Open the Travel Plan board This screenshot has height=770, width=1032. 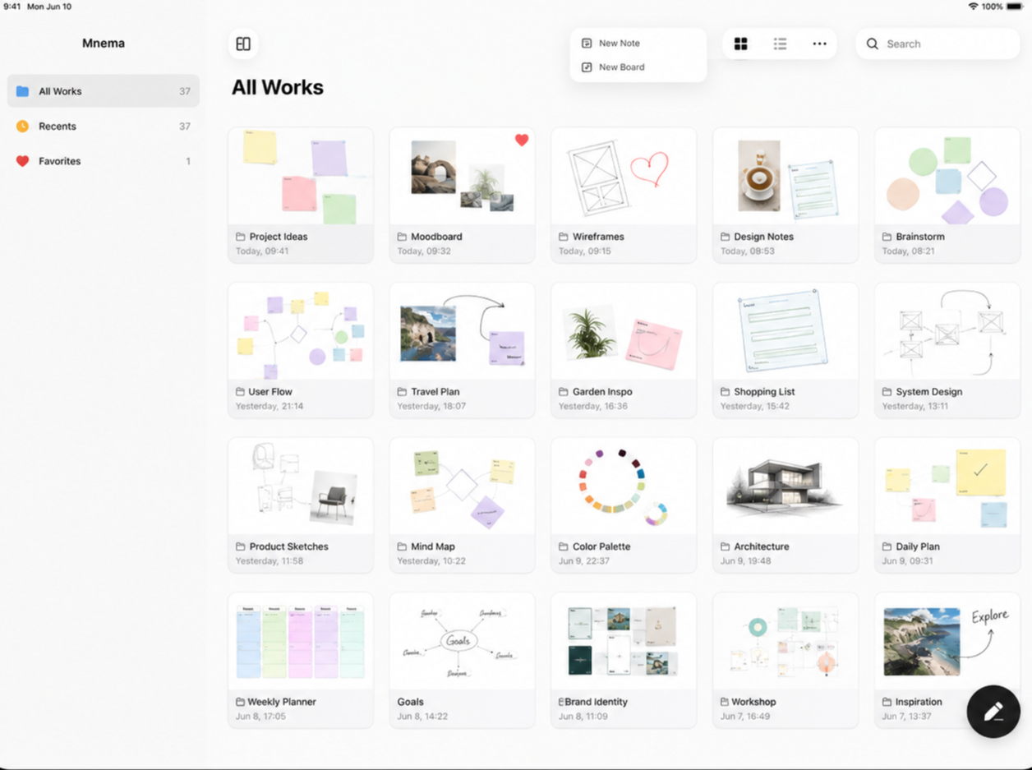(x=462, y=350)
